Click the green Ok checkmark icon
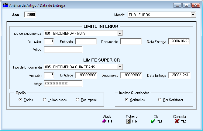This screenshot has width=203, height=131. [x=153, y=121]
